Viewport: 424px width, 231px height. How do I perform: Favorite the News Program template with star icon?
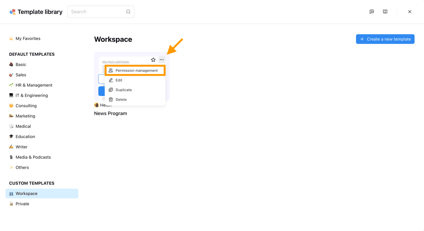coord(153,60)
